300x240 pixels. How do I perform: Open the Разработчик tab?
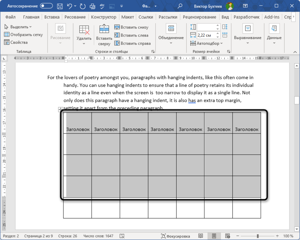pyautogui.click(x=246, y=17)
